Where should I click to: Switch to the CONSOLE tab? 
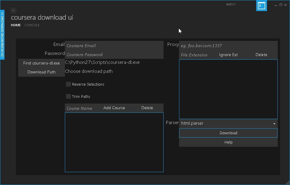click(32, 25)
